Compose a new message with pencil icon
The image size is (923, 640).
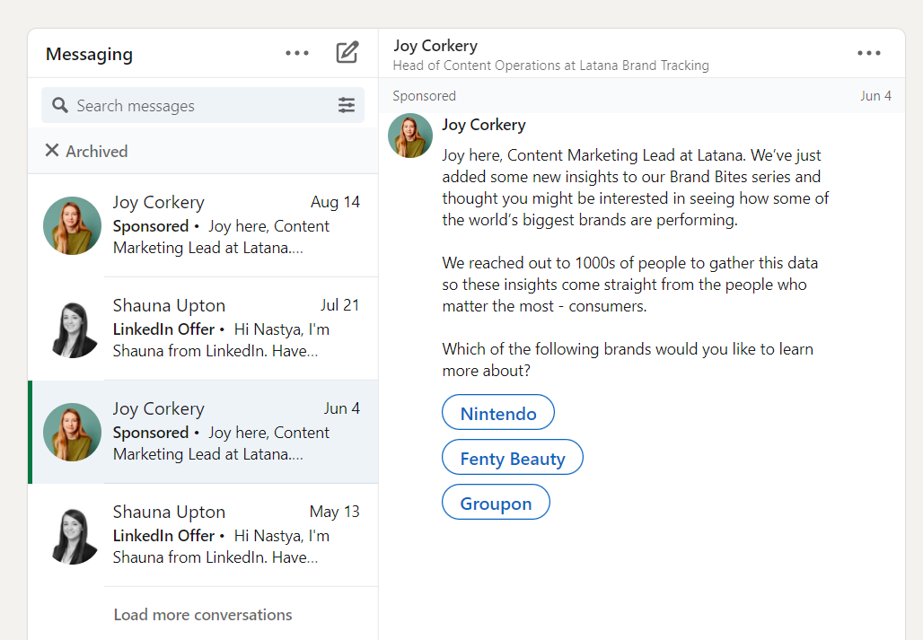pos(347,52)
